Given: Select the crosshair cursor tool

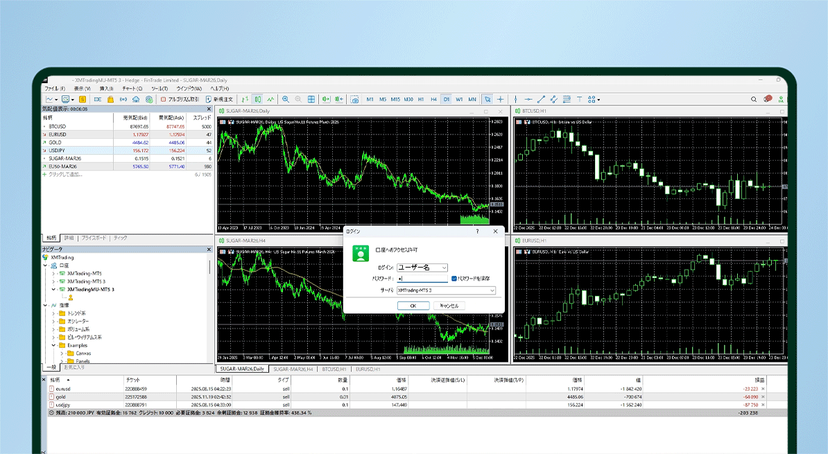Looking at the screenshot, I should pyautogui.click(x=501, y=99).
